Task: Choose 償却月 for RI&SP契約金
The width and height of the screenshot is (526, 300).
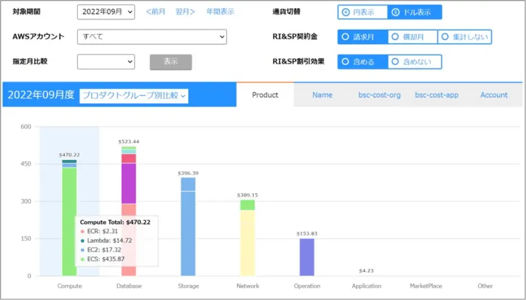Action: coord(412,37)
